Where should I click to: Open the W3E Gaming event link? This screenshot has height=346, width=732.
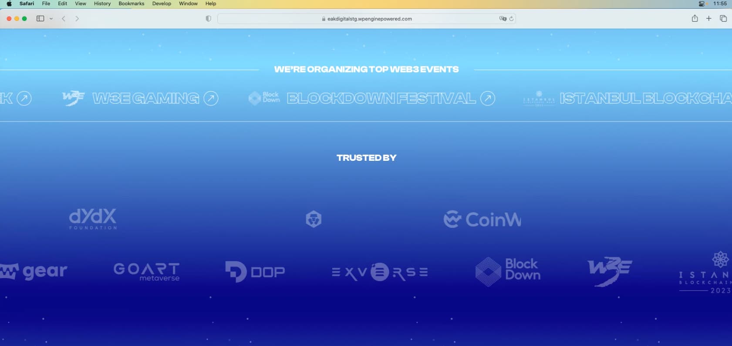pos(146,98)
